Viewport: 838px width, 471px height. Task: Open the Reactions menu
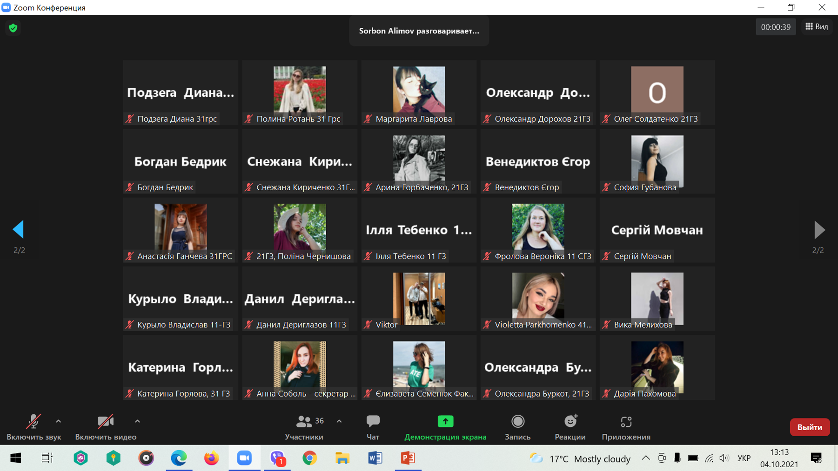(x=570, y=427)
